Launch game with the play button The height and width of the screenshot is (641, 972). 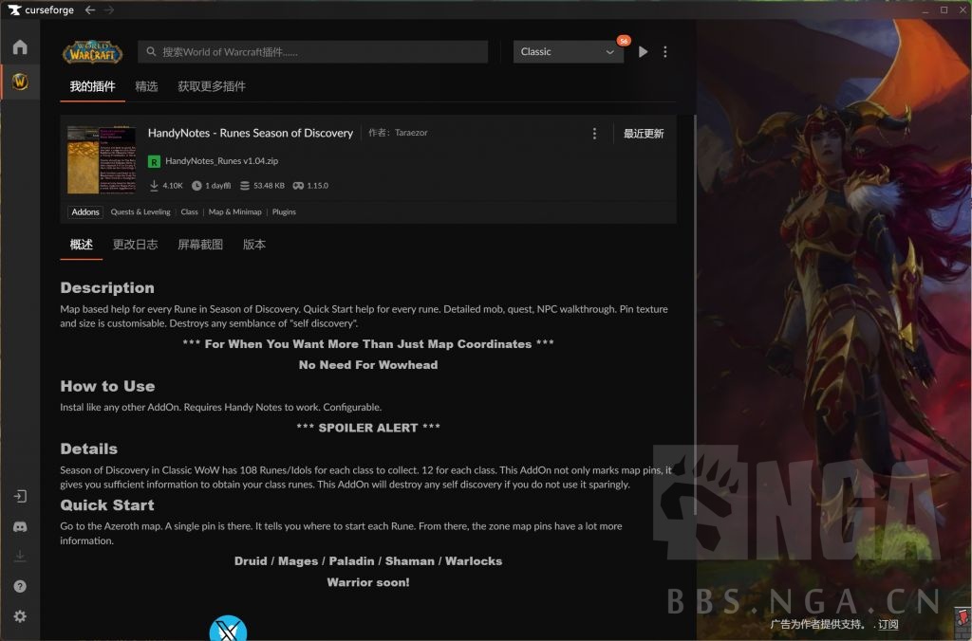coord(643,52)
